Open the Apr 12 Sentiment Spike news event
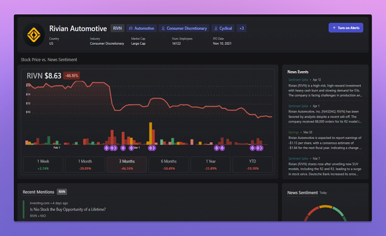 click(x=325, y=88)
